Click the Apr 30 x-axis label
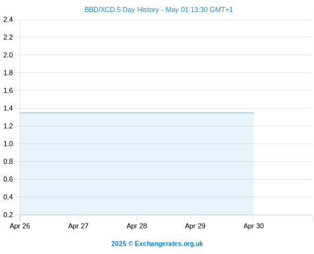This screenshot has width=314, height=254. click(254, 226)
